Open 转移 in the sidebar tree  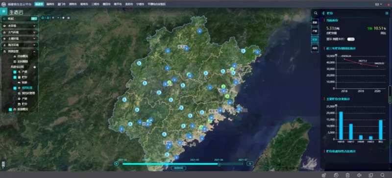[24, 82]
